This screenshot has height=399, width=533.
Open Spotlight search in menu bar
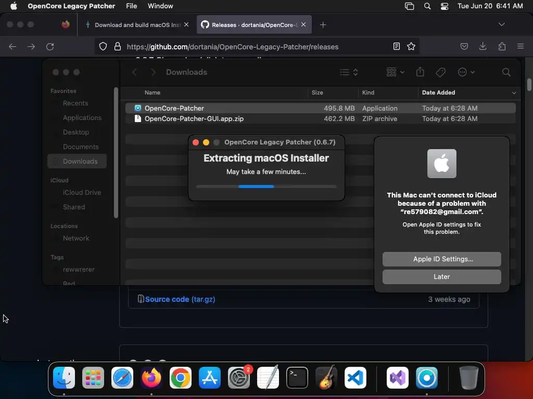pos(427,6)
